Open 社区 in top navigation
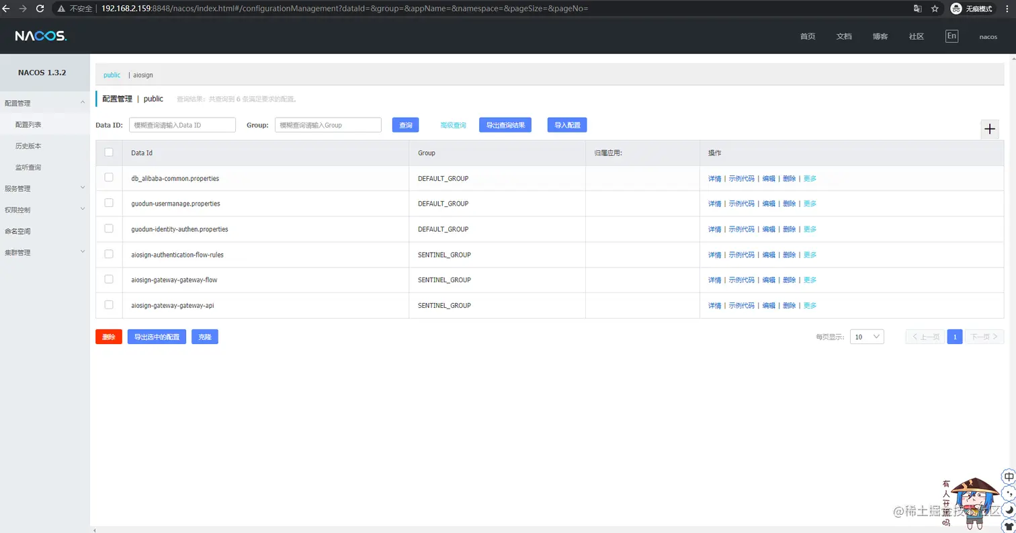The image size is (1016, 533). pyautogui.click(x=917, y=36)
